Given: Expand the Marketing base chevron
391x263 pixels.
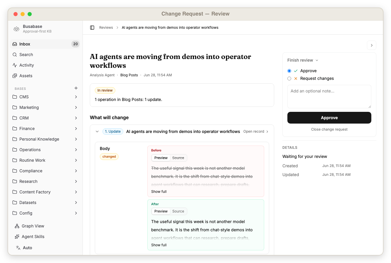Looking at the screenshot, I should tap(76, 107).
